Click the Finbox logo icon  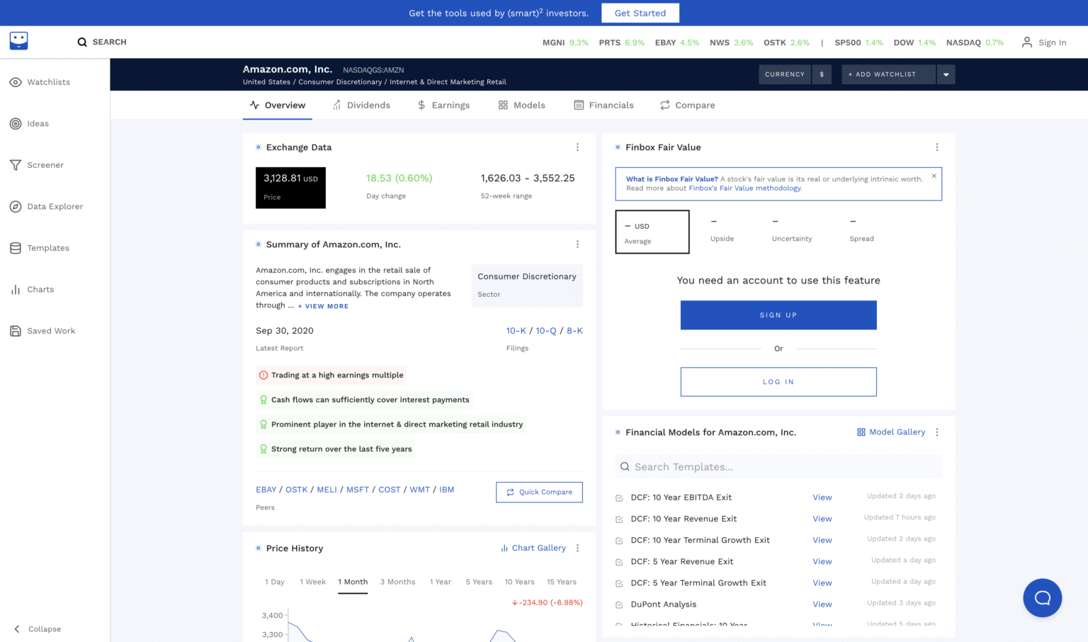pos(19,40)
